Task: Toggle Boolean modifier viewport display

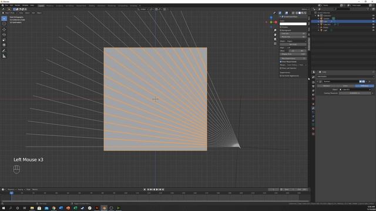Action: (x=360, y=81)
